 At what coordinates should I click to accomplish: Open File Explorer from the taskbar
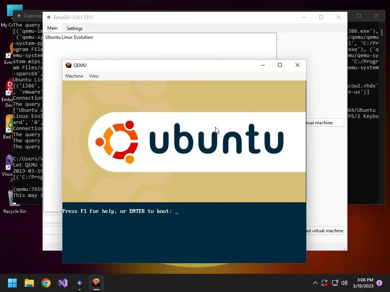coord(29,283)
